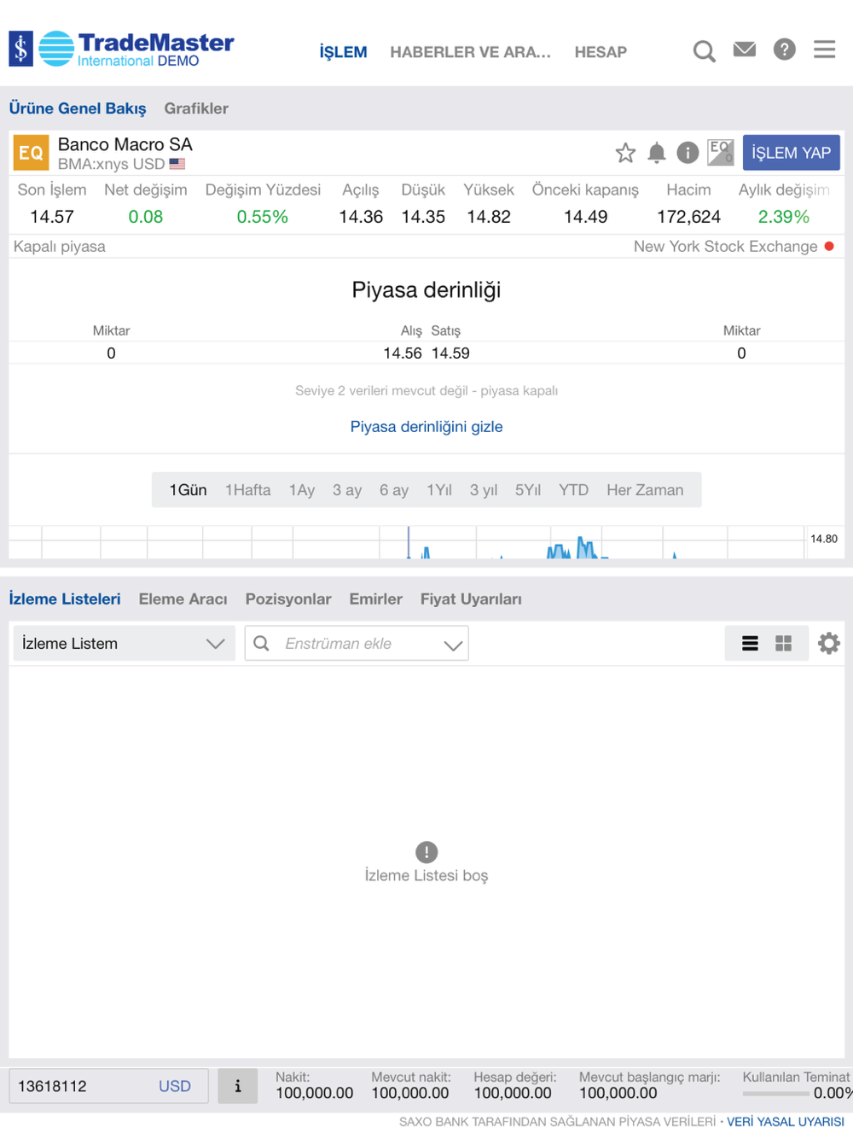853x1139 pixels.
Task: Select the 1Ay chart range
Action: (x=302, y=490)
